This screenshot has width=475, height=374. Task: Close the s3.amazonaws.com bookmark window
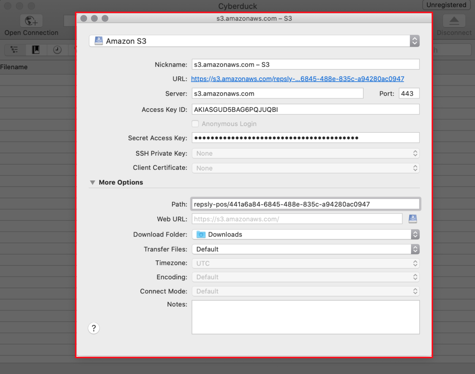[x=84, y=18]
